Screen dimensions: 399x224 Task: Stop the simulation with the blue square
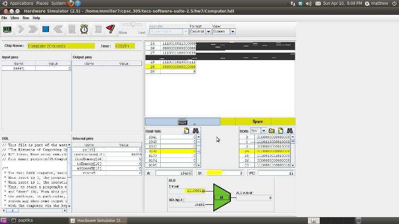coord(45,29)
